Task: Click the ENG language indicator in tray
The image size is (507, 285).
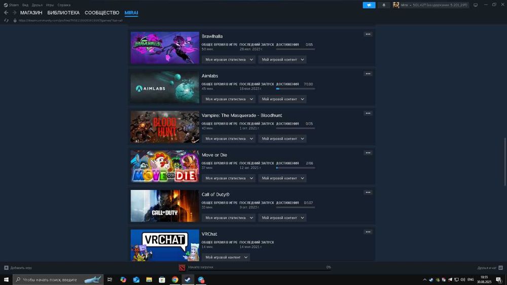Action: [470, 279]
